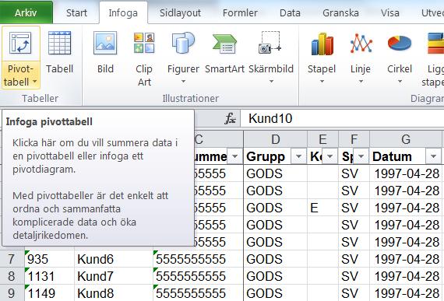
Task: Click date 1997-04-28 in row 7
Action: pyautogui.click(x=407, y=259)
